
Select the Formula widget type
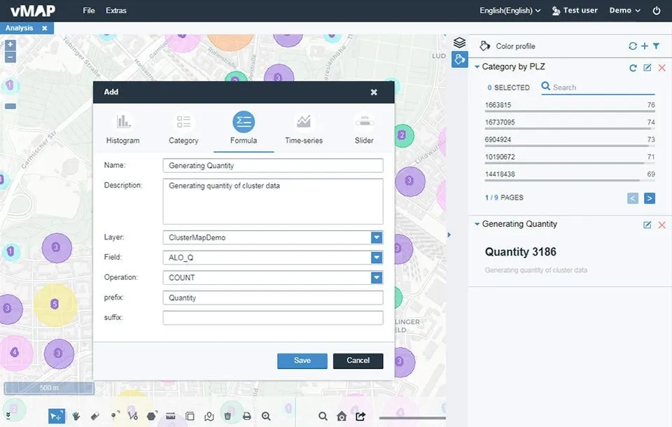tap(244, 128)
